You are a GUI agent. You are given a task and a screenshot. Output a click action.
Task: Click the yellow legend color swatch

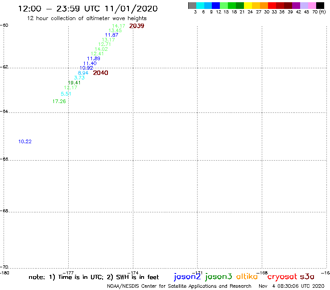(248, 5)
